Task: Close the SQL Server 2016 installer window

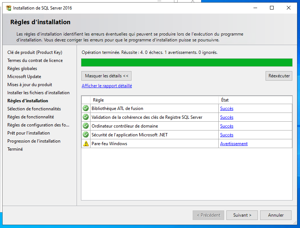Action: tap(289, 8)
